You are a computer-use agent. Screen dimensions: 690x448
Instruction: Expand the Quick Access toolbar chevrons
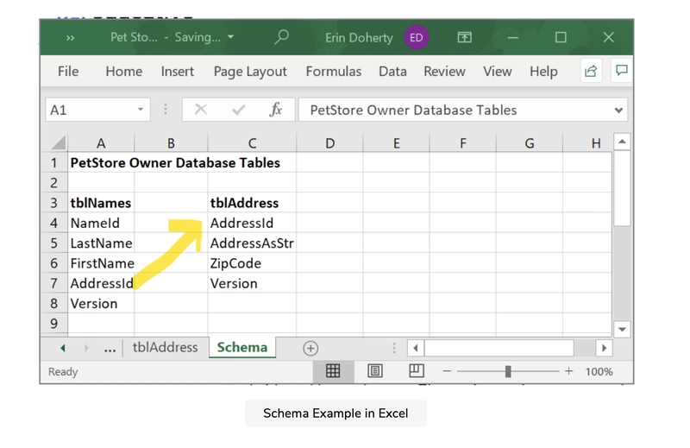click(x=71, y=38)
